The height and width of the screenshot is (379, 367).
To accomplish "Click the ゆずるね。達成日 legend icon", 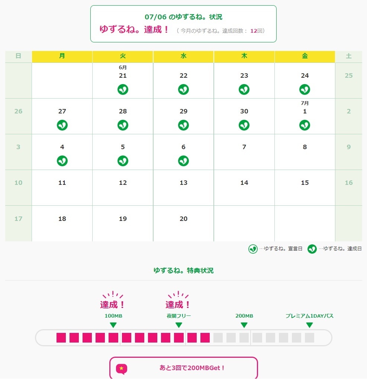I will [x=312, y=249].
